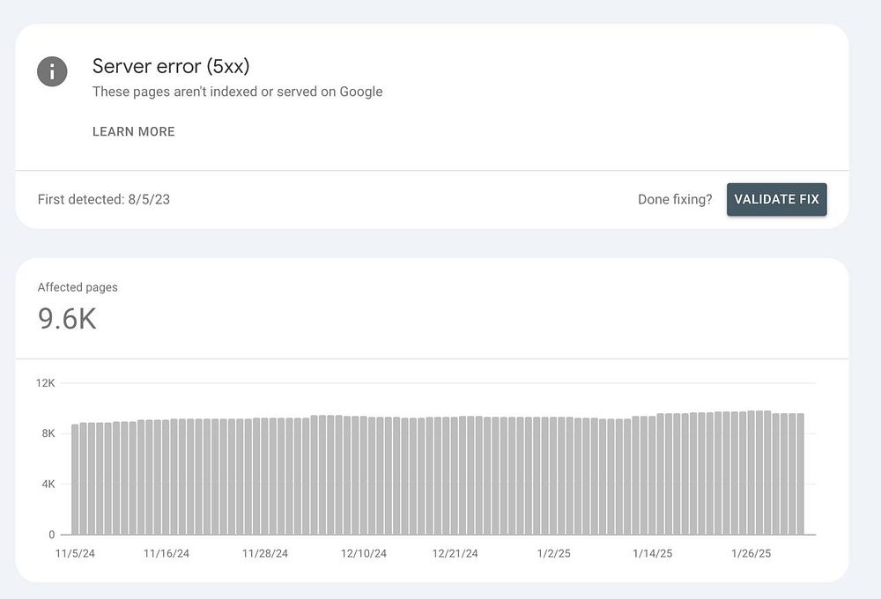The height and width of the screenshot is (599, 881).
Task: Click the 12/10/24 date axis label
Action: [x=364, y=553]
